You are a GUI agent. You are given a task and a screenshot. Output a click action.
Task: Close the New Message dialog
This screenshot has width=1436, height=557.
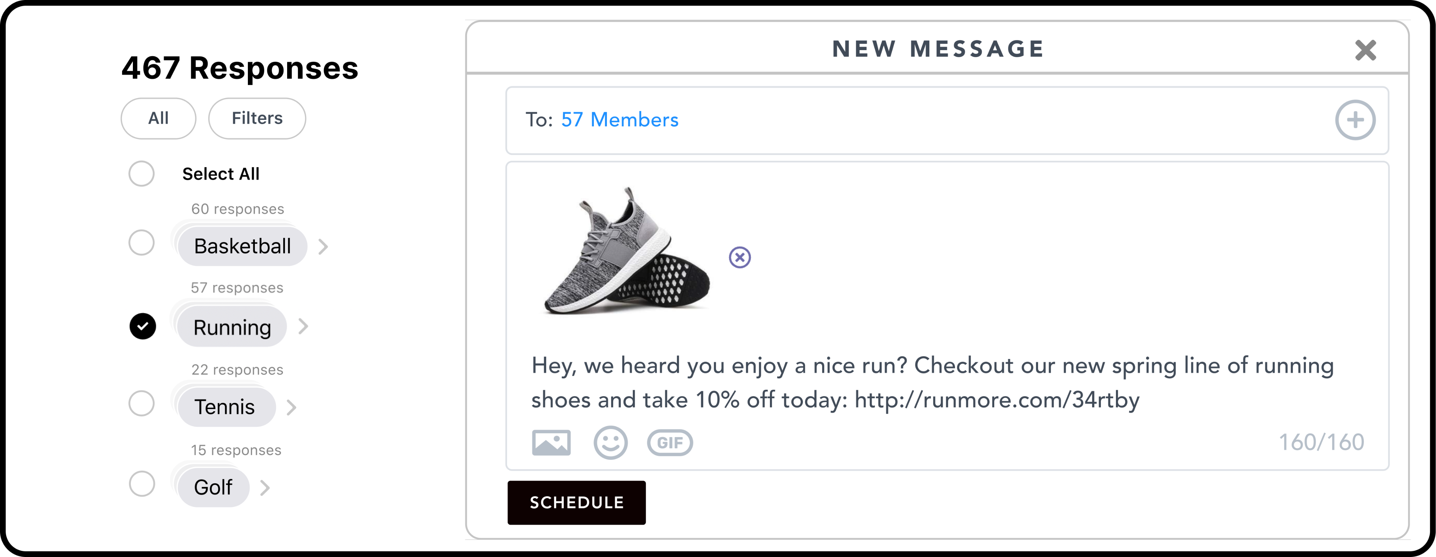[x=1365, y=50]
